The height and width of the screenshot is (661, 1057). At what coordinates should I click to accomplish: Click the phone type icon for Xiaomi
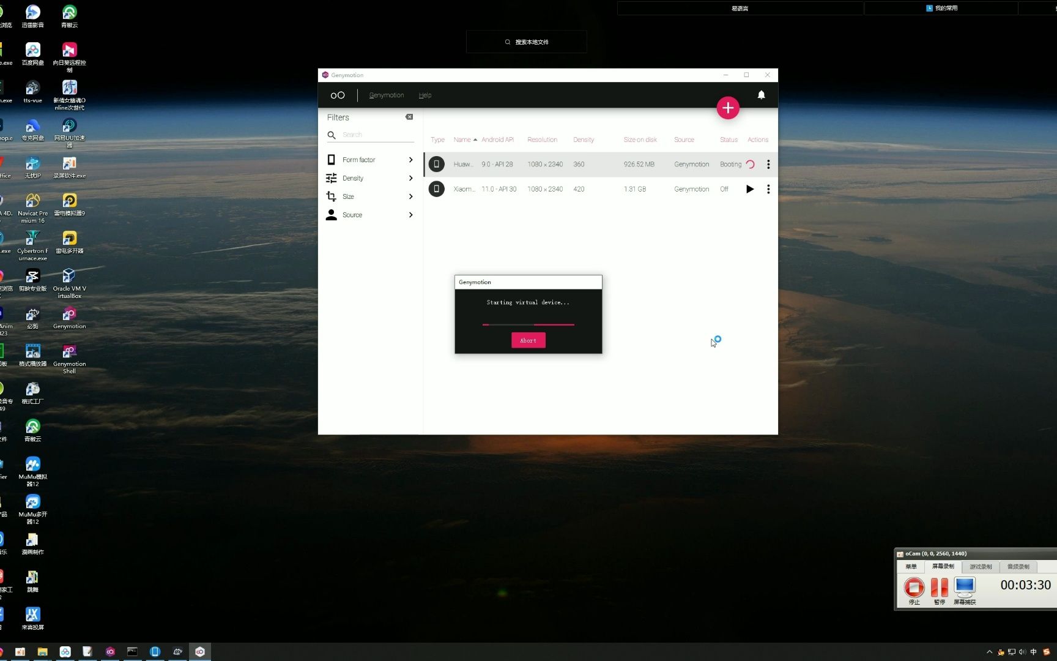[x=436, y=189]
